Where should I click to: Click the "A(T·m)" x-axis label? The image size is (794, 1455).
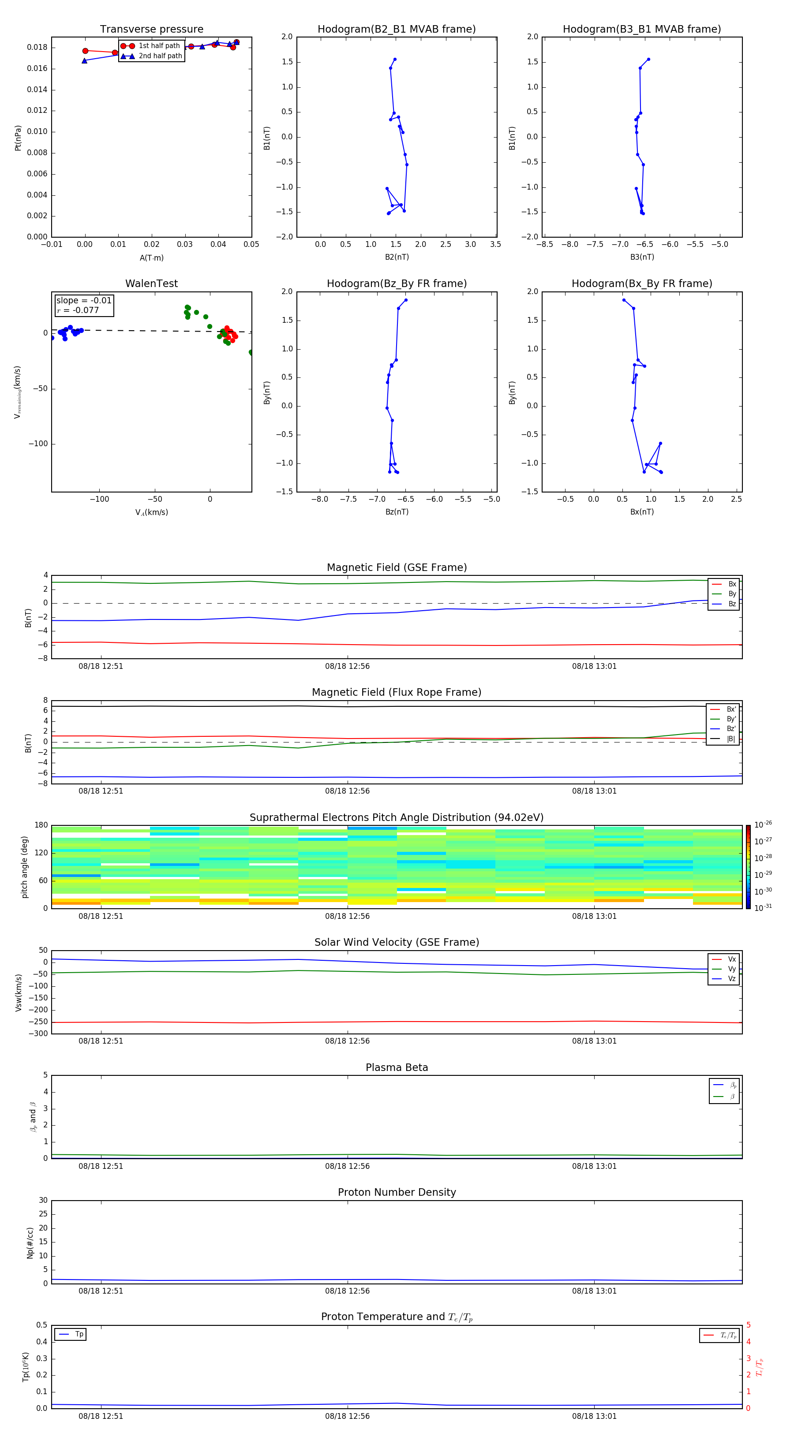(x=151, y=257)
